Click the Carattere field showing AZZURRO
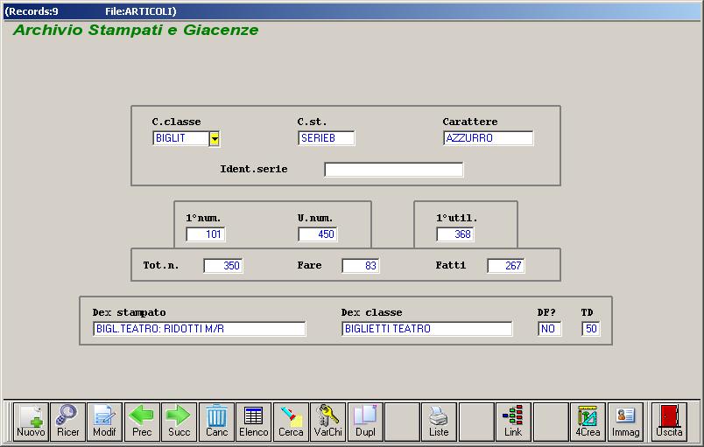Image resolution: width=704 pixels, height=447 pixels. click(488, 138)
